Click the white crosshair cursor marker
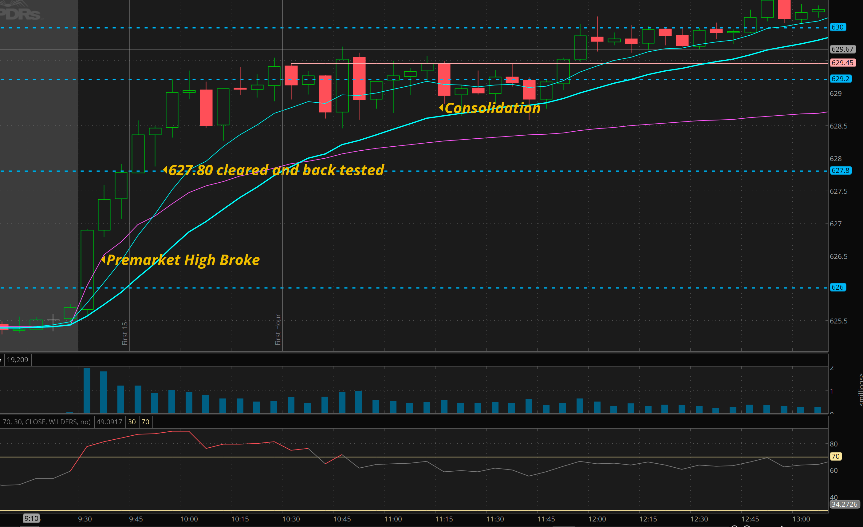Screen dimensions: 863x527 tap(53, 320)
